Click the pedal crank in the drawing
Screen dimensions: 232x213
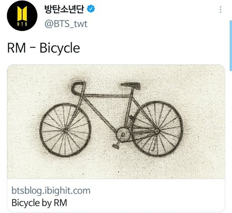[x=121, y=138]
